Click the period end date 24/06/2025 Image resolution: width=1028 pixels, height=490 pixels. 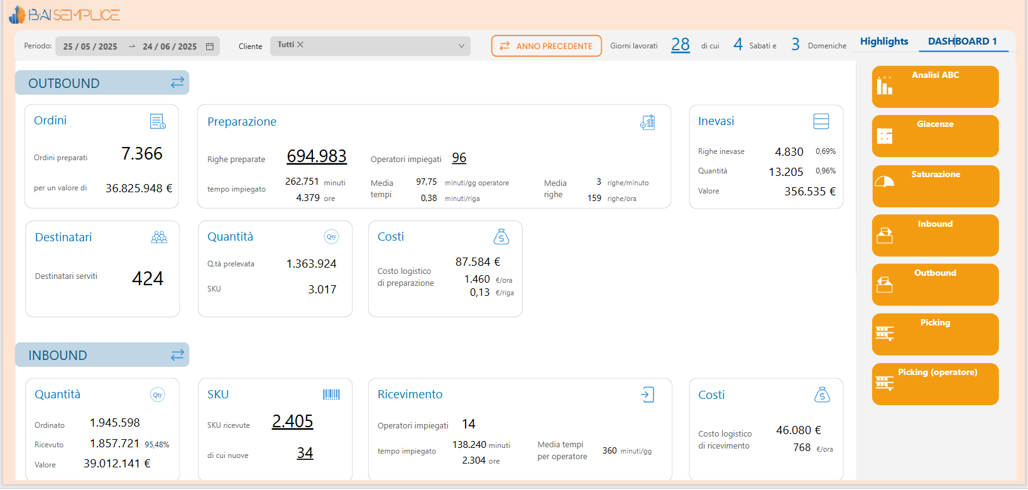(170, 46)
